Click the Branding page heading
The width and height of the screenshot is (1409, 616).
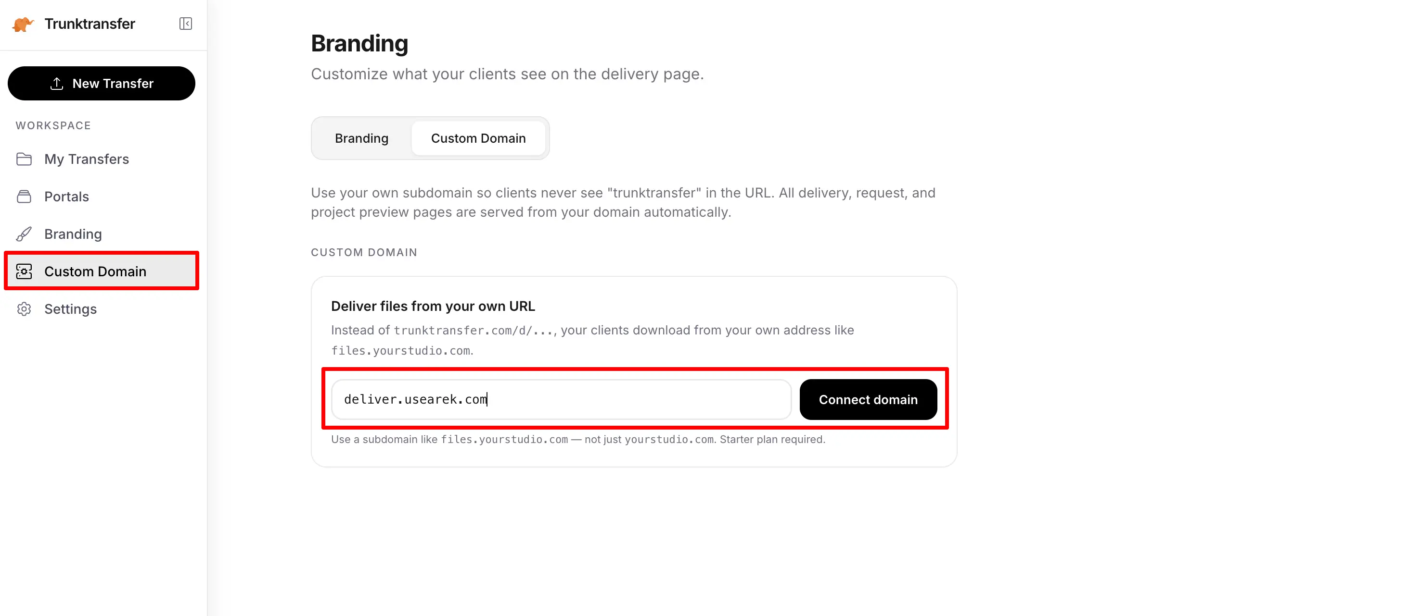point(359,44)
